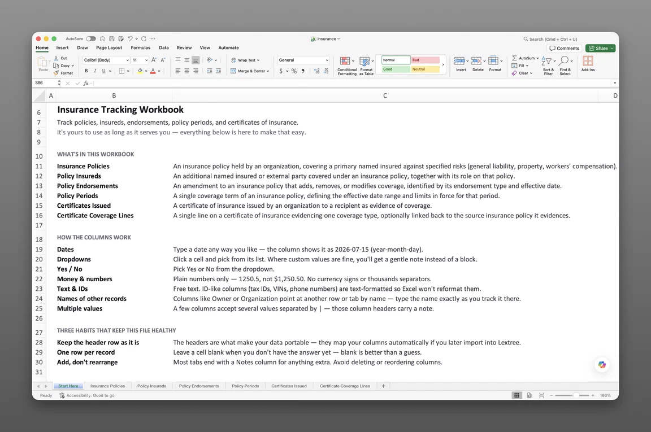Screen dimensions: 651x432
Task: Apply the currency dollar format
Action: (x=281, y=71)
